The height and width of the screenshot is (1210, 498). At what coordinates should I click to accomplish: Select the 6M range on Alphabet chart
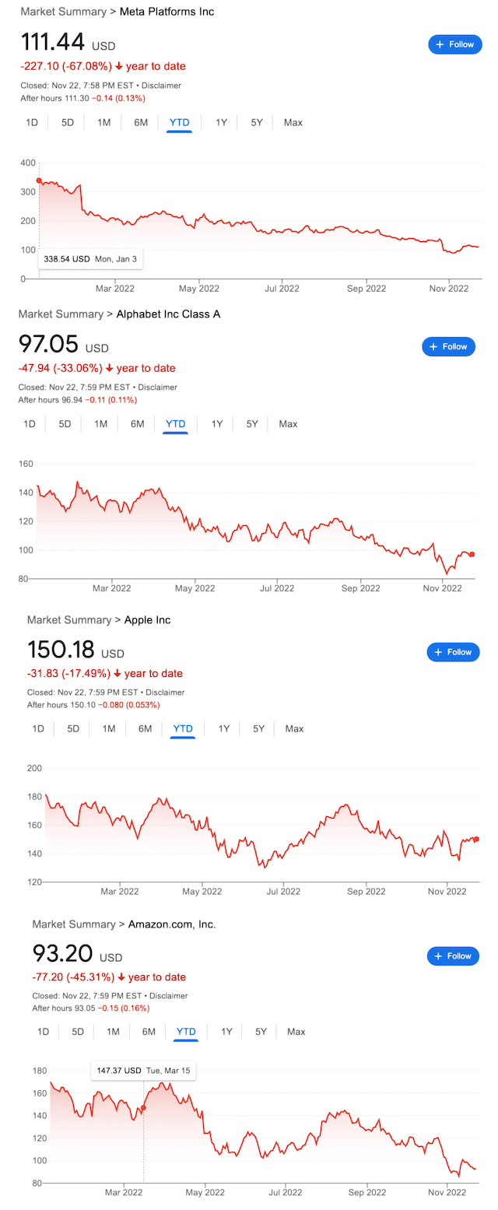[138, 424]
